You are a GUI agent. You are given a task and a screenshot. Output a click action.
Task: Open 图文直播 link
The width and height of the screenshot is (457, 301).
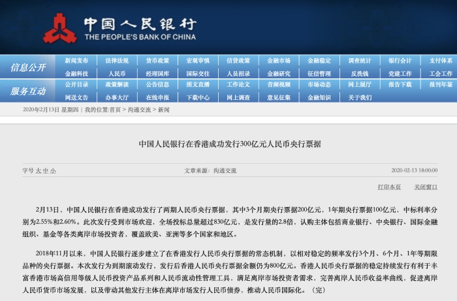[x=198, y=84]
